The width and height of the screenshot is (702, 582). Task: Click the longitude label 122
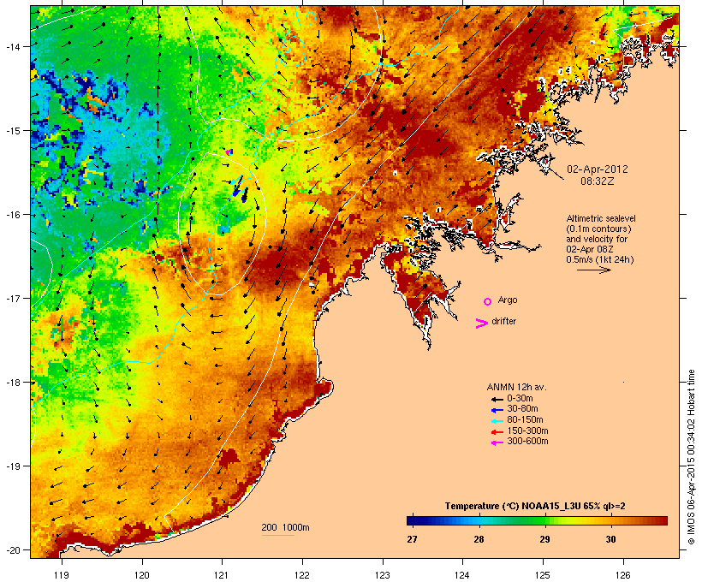pos(302,575)
